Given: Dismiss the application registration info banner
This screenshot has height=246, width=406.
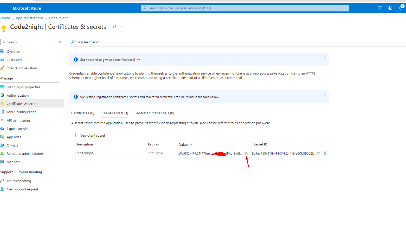Looking at the screenshot, I should [x=325, y=95].
